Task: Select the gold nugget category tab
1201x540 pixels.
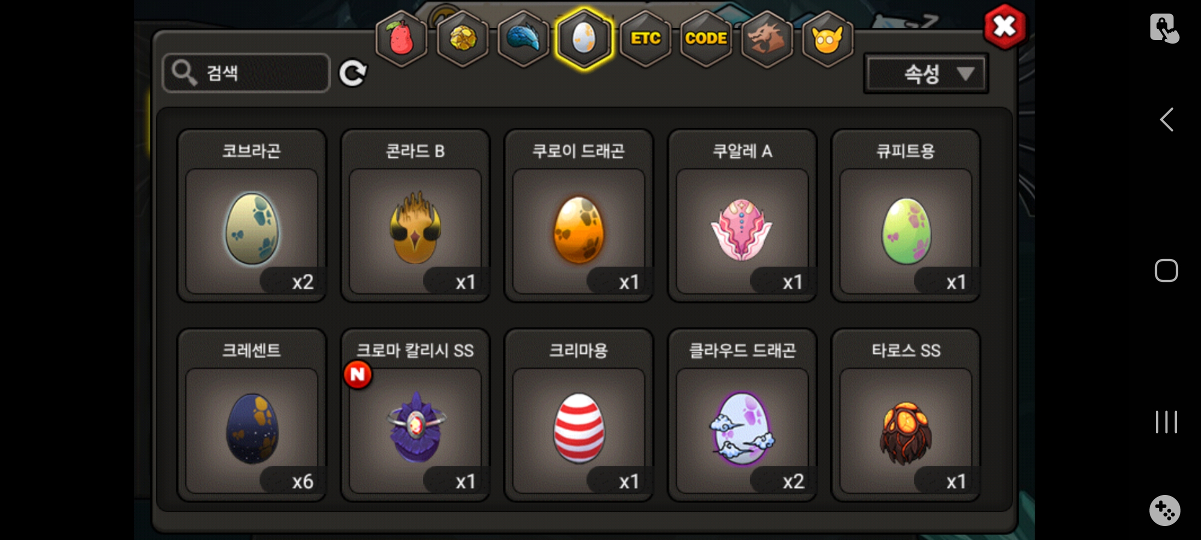Action: tap(462, 38)
